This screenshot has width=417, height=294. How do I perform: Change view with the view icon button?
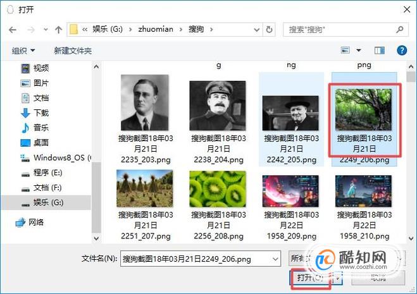pyautogui.click(x=345, y=50)
